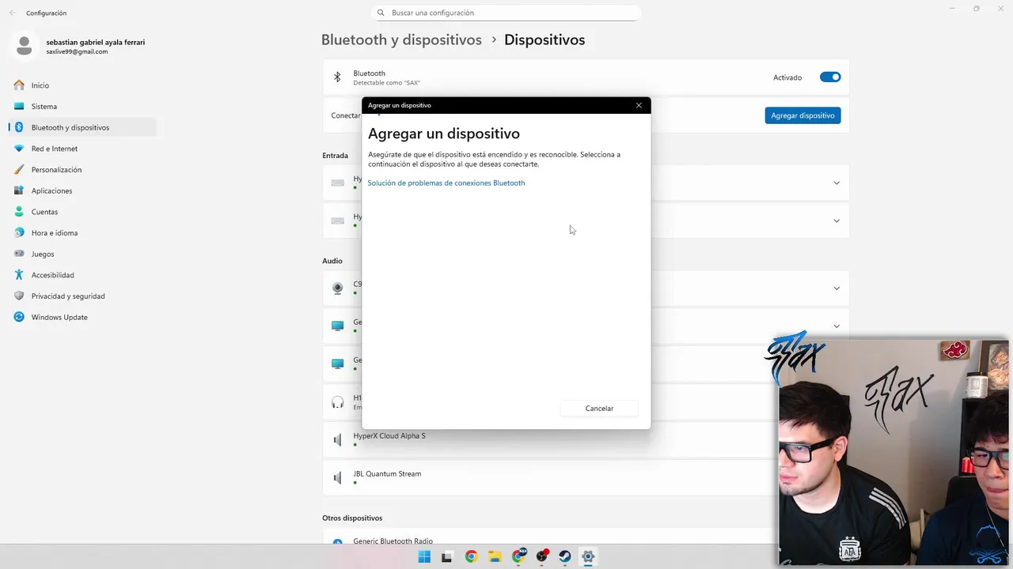
Task: Click the Detectable como SAX text
Action: point(386,83)
